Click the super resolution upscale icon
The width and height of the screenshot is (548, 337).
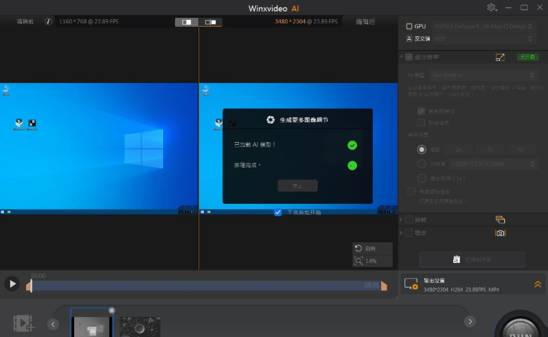click(500, 57)
